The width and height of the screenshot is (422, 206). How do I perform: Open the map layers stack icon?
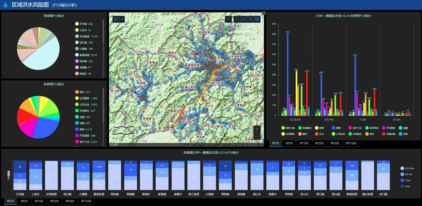tap(250, 19)
